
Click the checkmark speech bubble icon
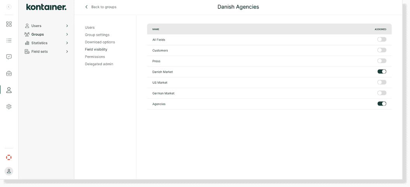[9, 57]
